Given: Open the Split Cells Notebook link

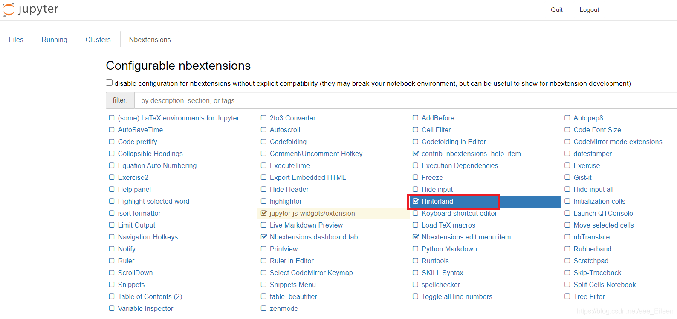Looking at the screenshot, I should [605, 285].
